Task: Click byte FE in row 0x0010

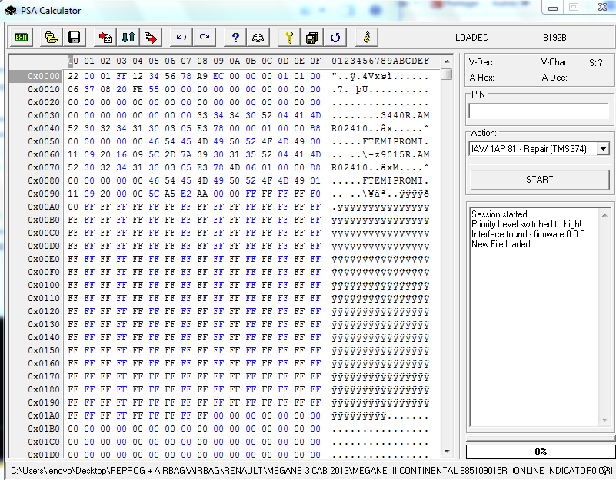Action: (138, 89)
